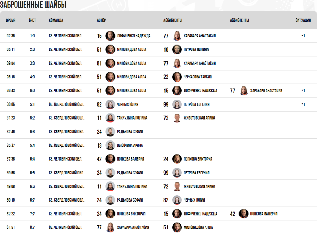Click the Ситуация column header
Viewport: 317px width, 234px height.
pos(303,20)
